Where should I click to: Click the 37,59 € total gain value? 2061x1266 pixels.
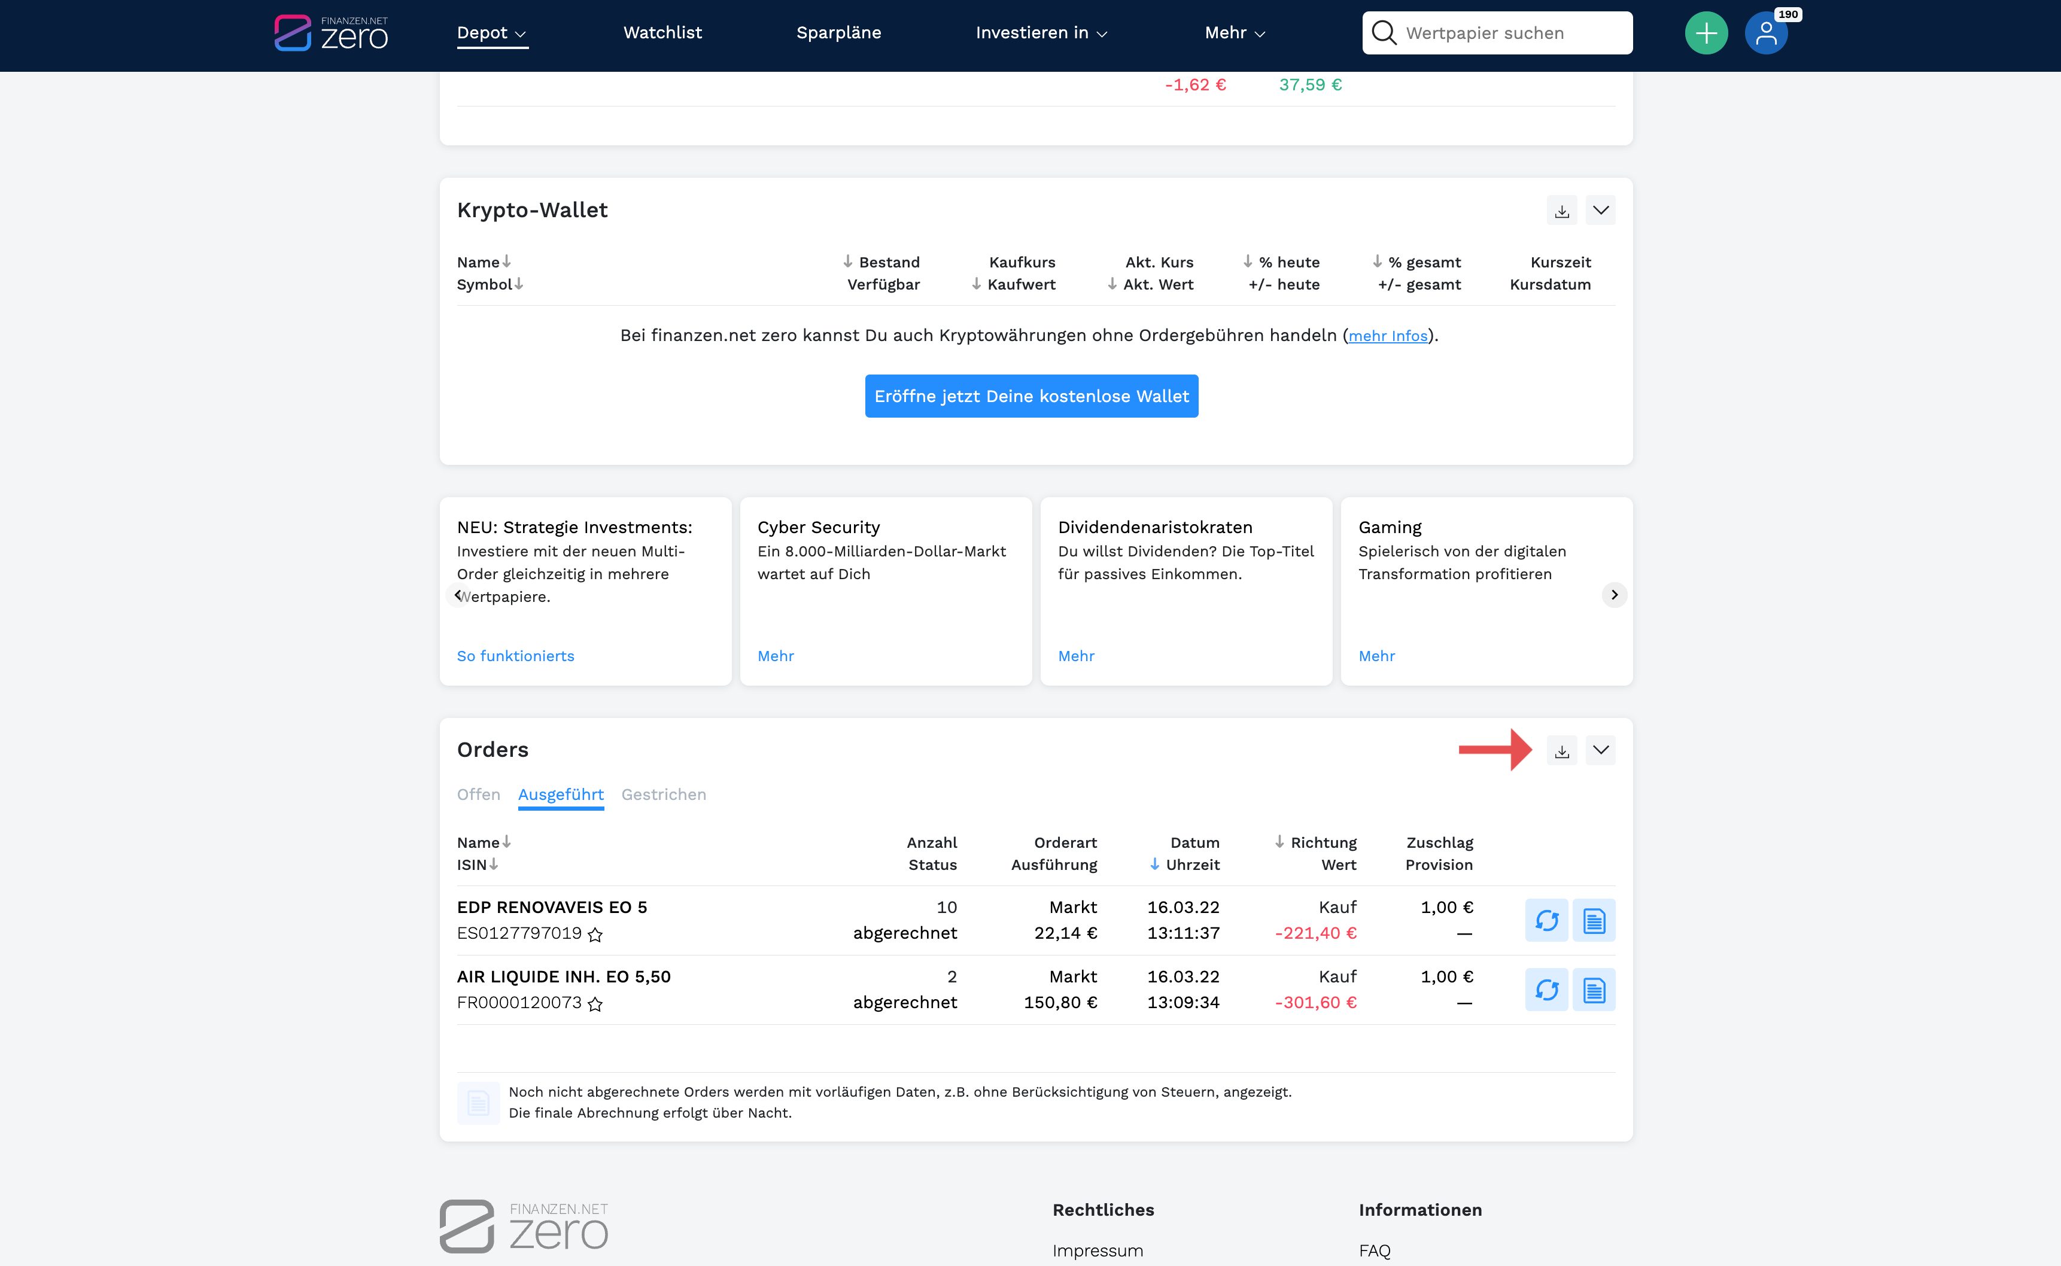(x=1310, y=84)
